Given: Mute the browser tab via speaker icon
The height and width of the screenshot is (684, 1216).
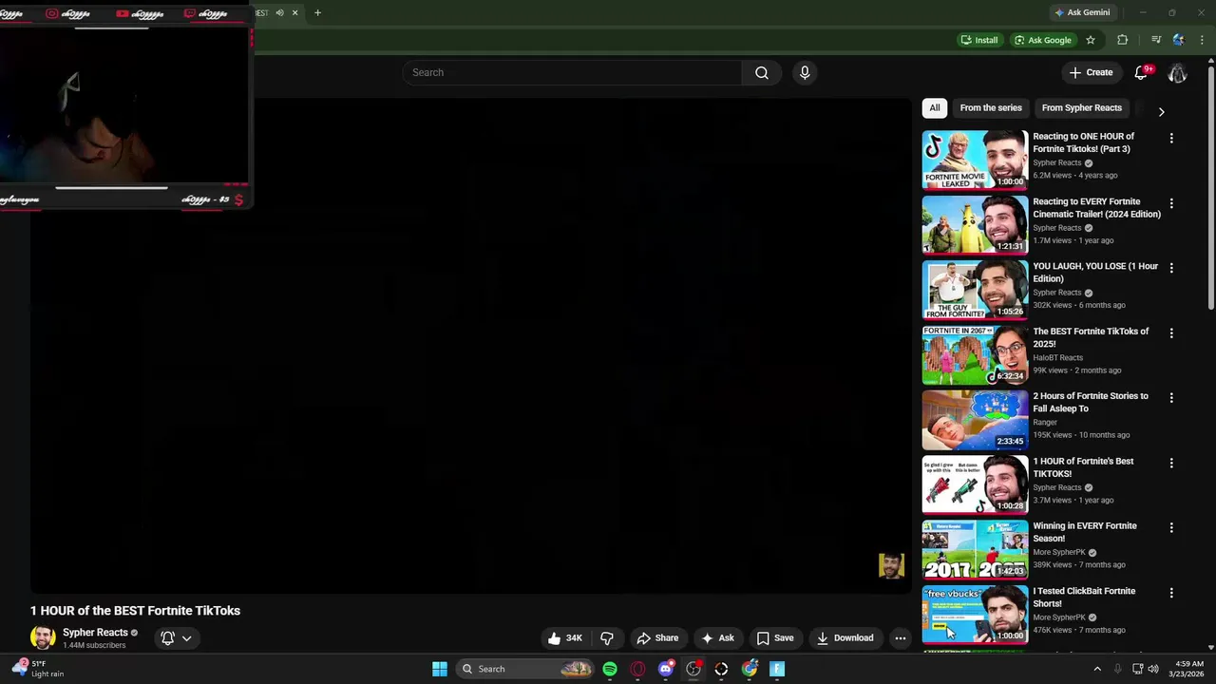Looking at the screenshot, I should pyautogui.click(x=279, y=12).
